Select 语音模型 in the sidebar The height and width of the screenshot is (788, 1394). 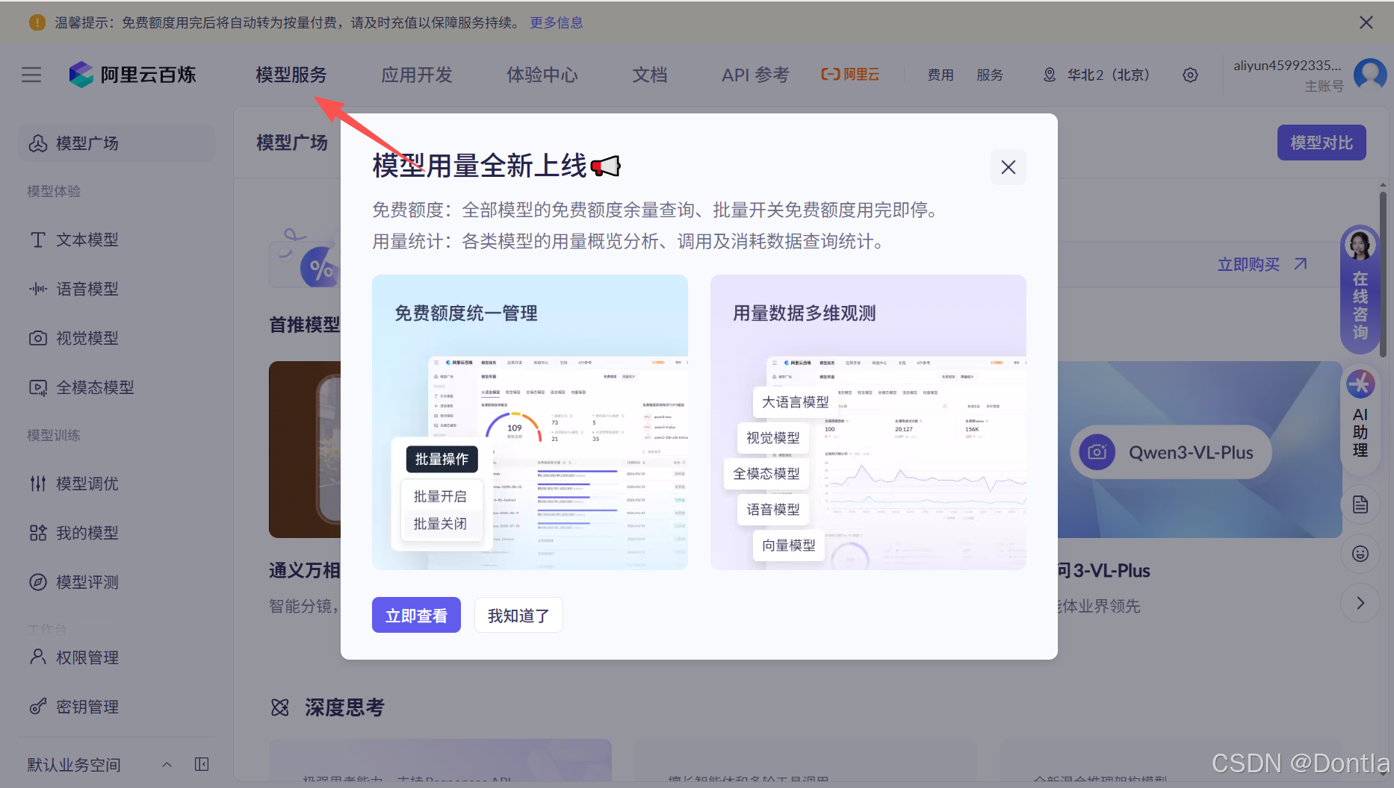[87, 289]
